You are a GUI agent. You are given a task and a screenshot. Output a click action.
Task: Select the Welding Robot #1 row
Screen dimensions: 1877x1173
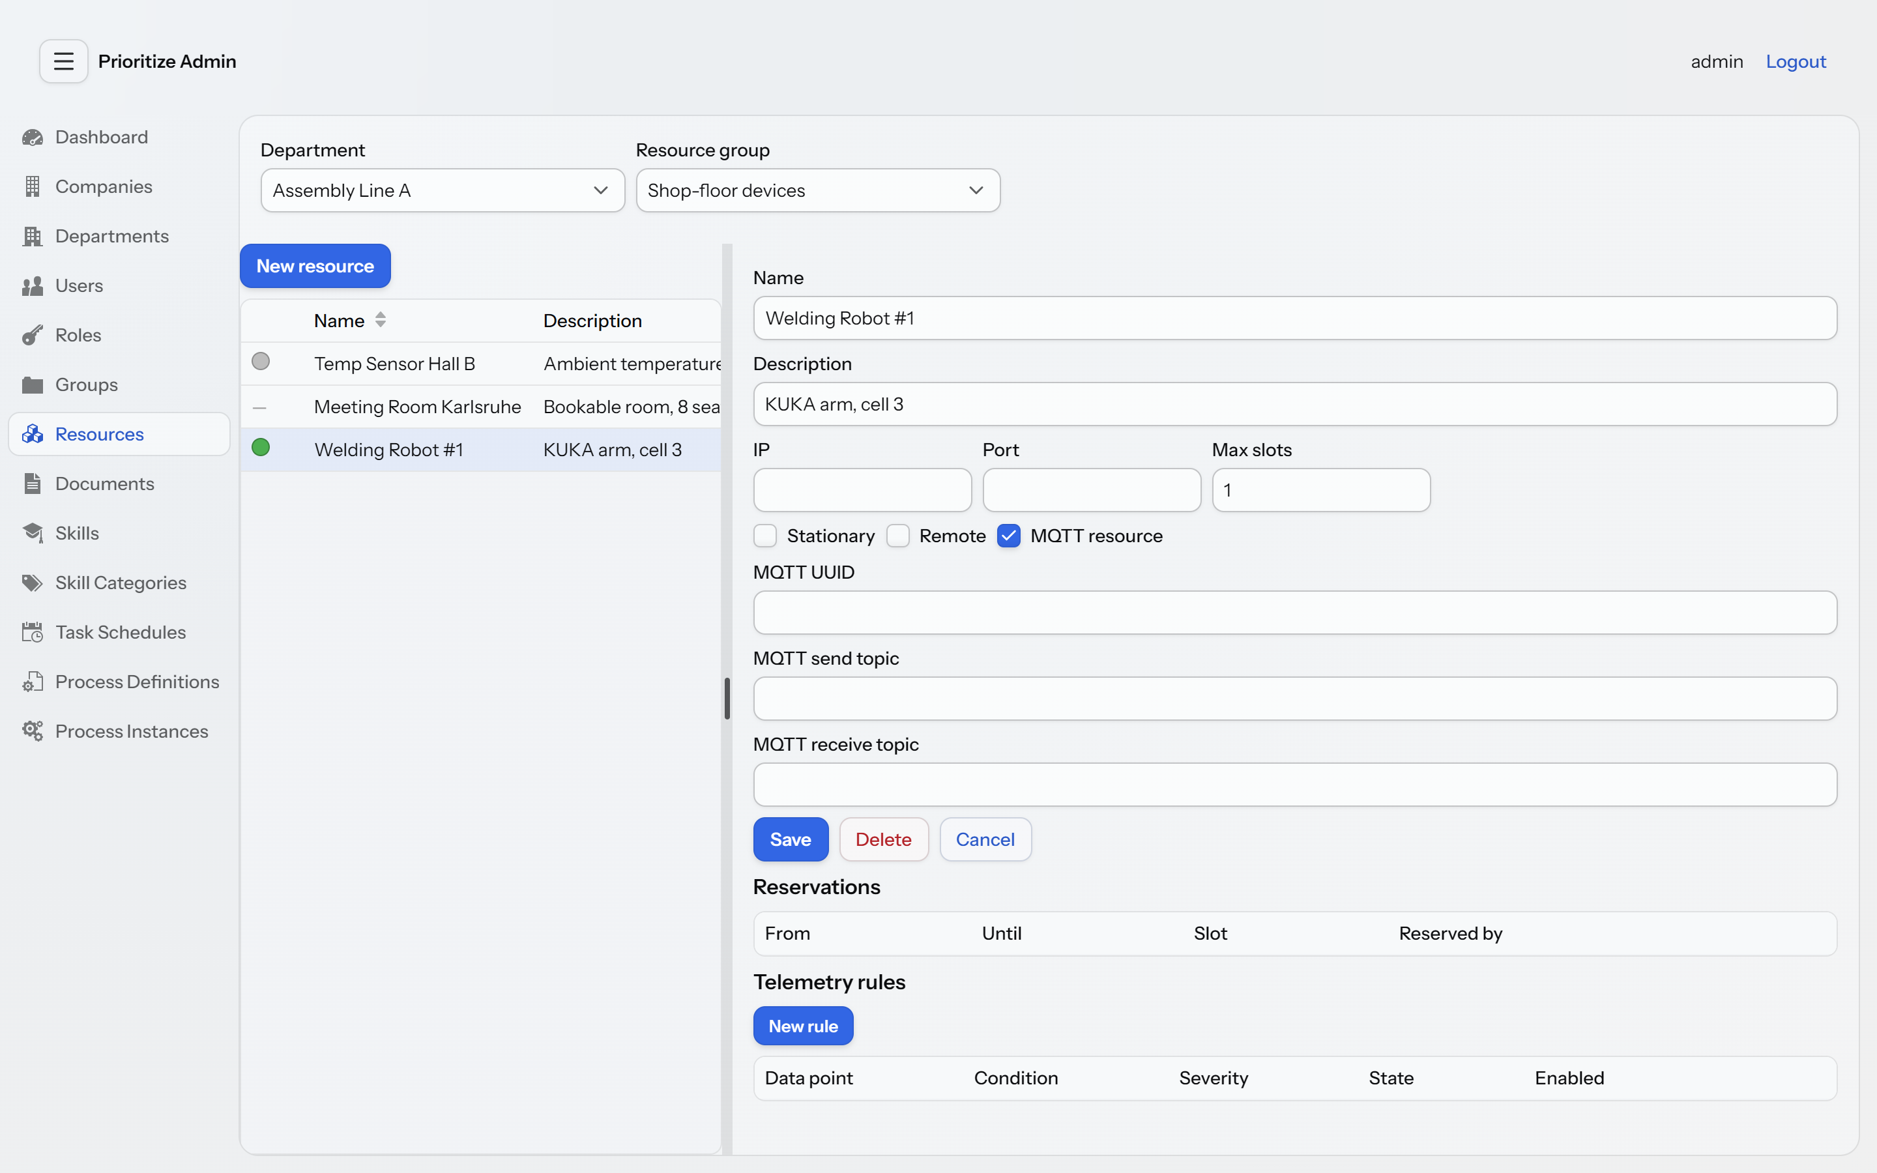point(481,450)
